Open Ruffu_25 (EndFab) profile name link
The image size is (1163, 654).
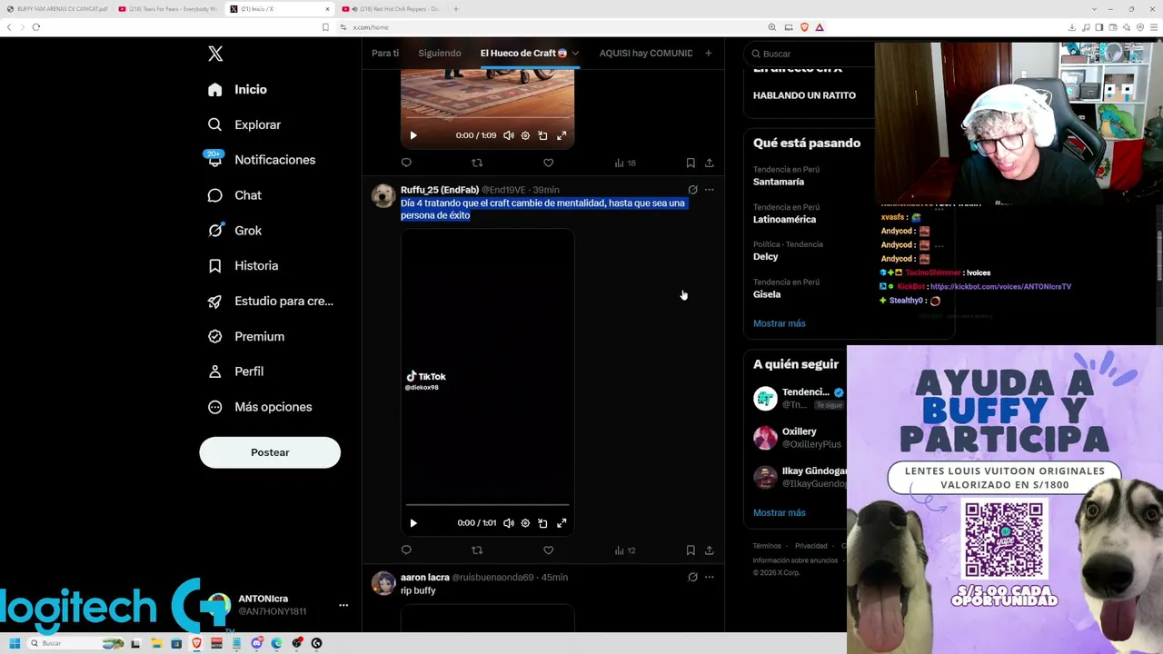tap(440, 190)
